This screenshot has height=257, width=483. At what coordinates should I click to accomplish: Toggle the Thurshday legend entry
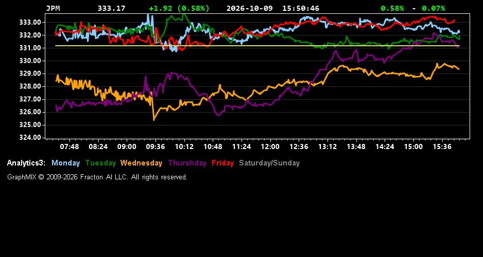(187, 163)
